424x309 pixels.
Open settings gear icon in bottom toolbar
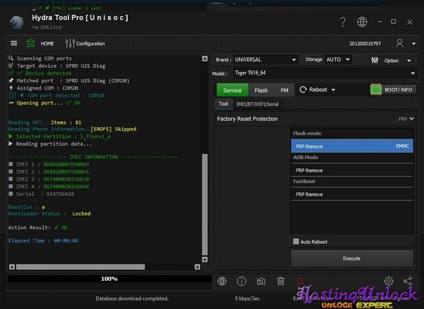tap(389, 281)
